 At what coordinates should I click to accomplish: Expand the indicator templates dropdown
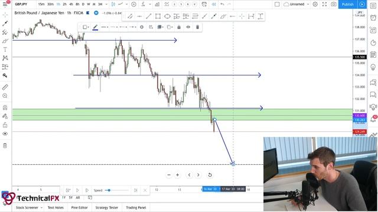point(150,4)
